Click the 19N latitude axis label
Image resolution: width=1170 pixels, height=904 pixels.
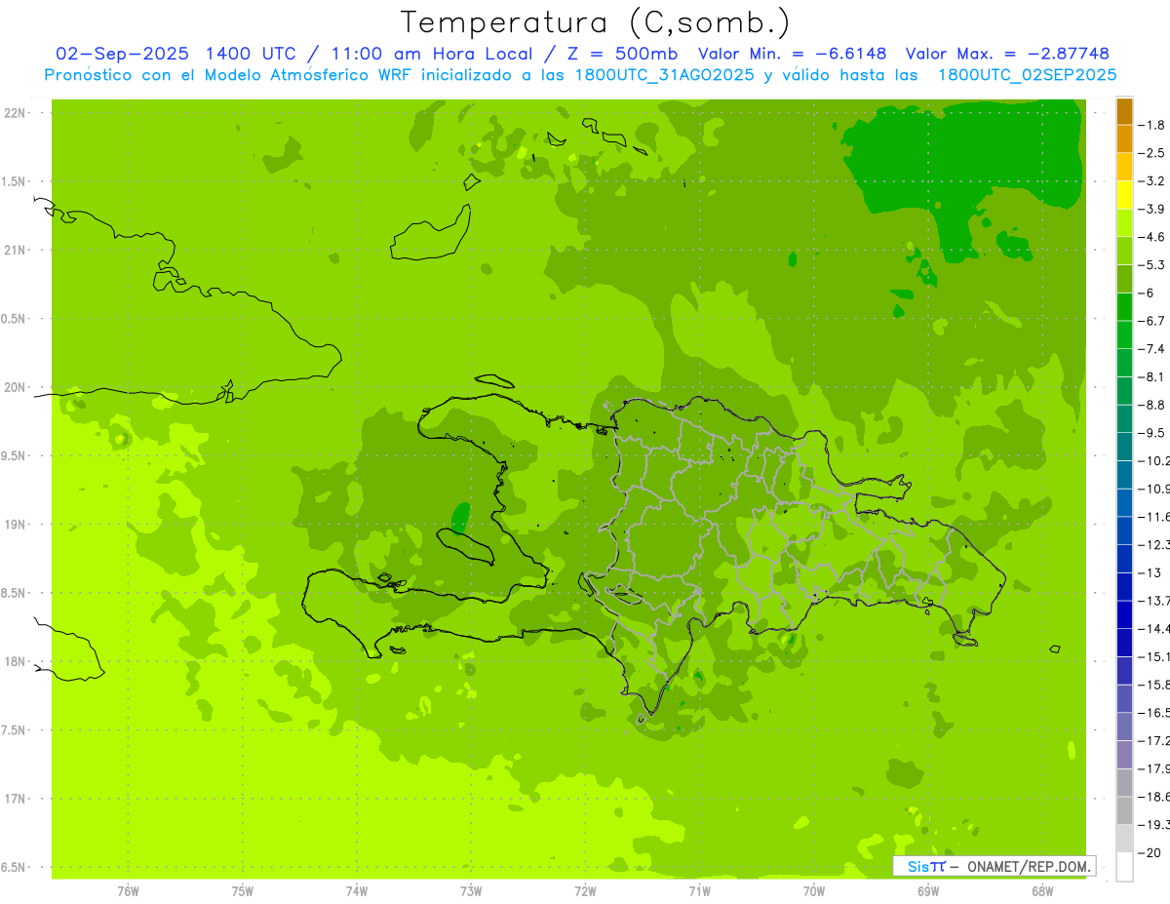16,524
